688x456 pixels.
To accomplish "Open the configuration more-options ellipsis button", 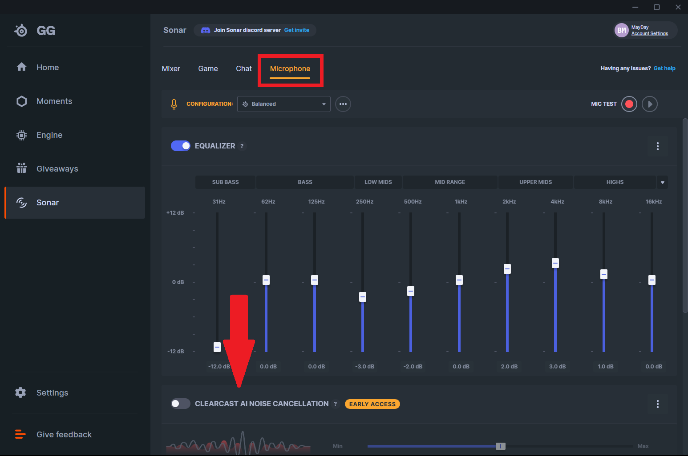I will 343,104.
